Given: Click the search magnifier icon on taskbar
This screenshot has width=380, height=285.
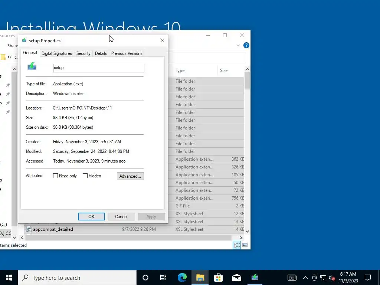Looking at the screenshot, I should [25, 278].
